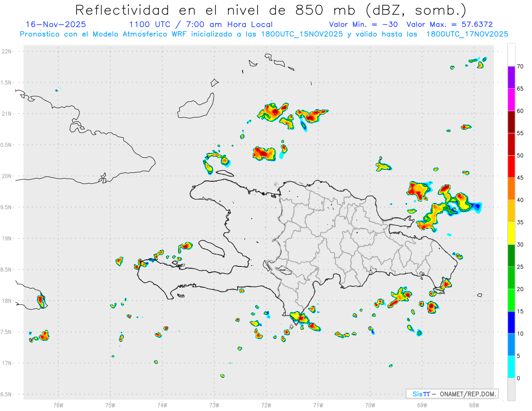Select the magenta 60–65 dBZ colorbar segment

point(511,100)
